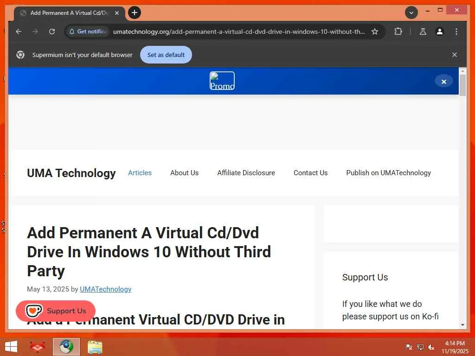Viewport: 475px width, 356px height.
Task: Open the Action Center flag icon
Action: click(x=409, y=347)
